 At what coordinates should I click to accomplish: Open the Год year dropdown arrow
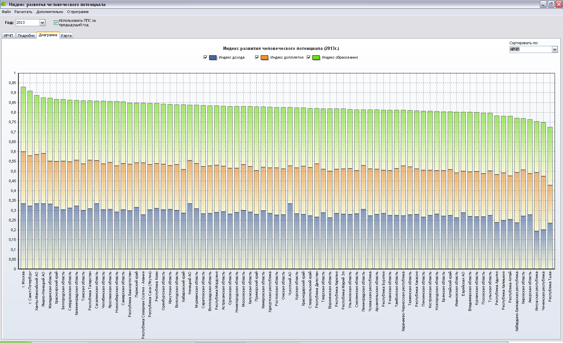[42, 23]
